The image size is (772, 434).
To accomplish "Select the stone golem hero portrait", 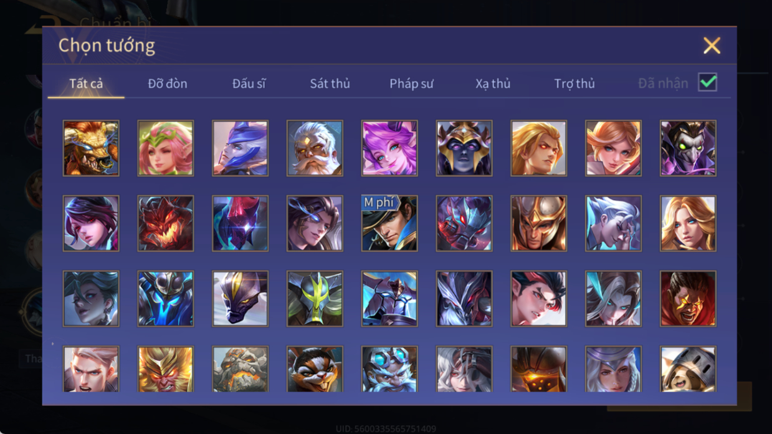I will coord(240,369).
